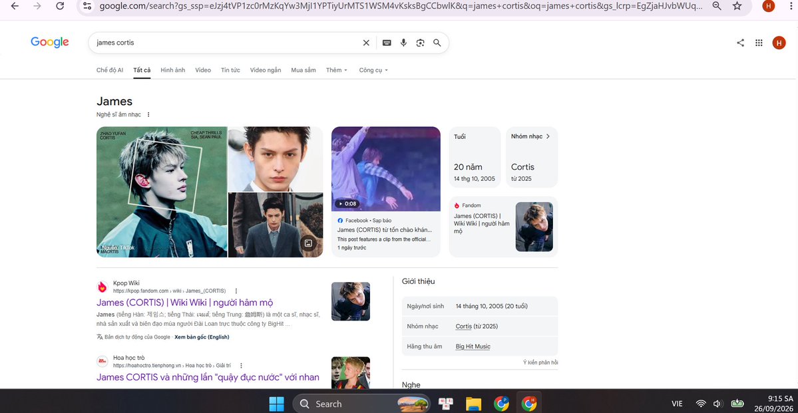798x413 pixels.
Task: Open Hoa học trò result thumbnail
Action: click(x=351, y=373)
